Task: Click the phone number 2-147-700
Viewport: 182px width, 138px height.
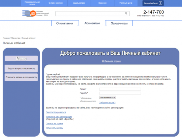Action: [153, 12]
